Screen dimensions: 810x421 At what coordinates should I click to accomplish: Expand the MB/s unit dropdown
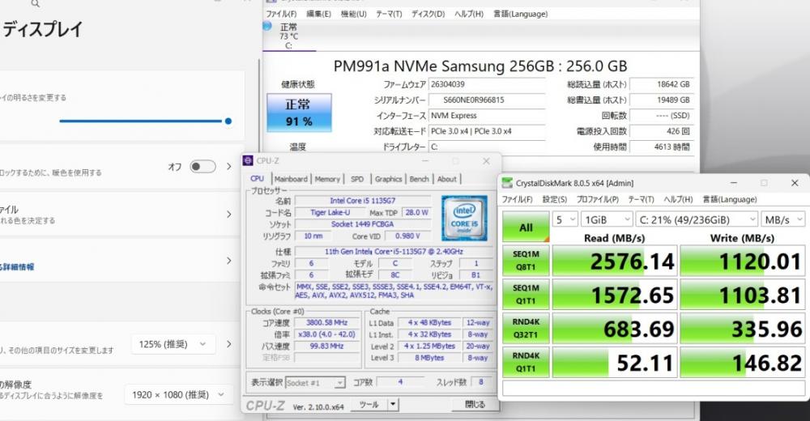783,219
